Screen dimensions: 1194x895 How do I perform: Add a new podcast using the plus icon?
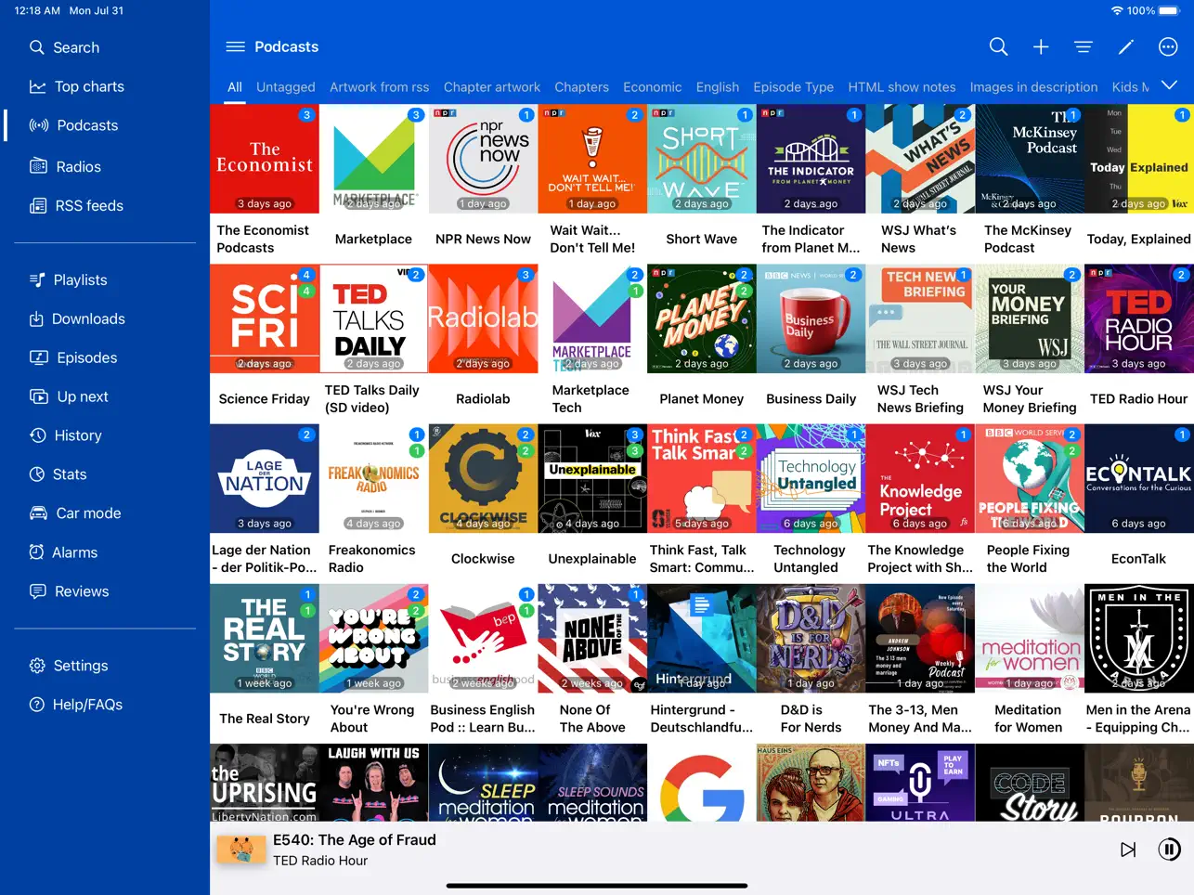(x=1041, y=46)
